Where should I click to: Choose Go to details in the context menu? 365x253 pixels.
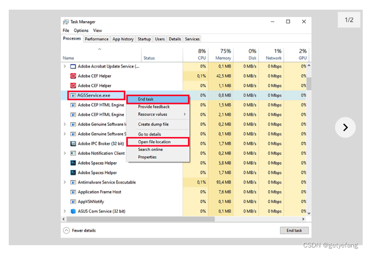pyautogui.click(x=158, y=134)
